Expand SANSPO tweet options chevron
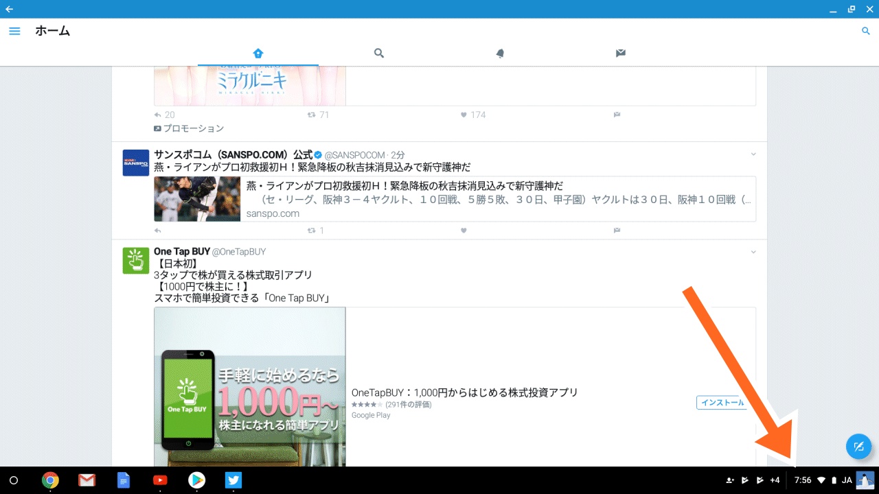This screenshot has width=879, height=494. click(753, 154)
